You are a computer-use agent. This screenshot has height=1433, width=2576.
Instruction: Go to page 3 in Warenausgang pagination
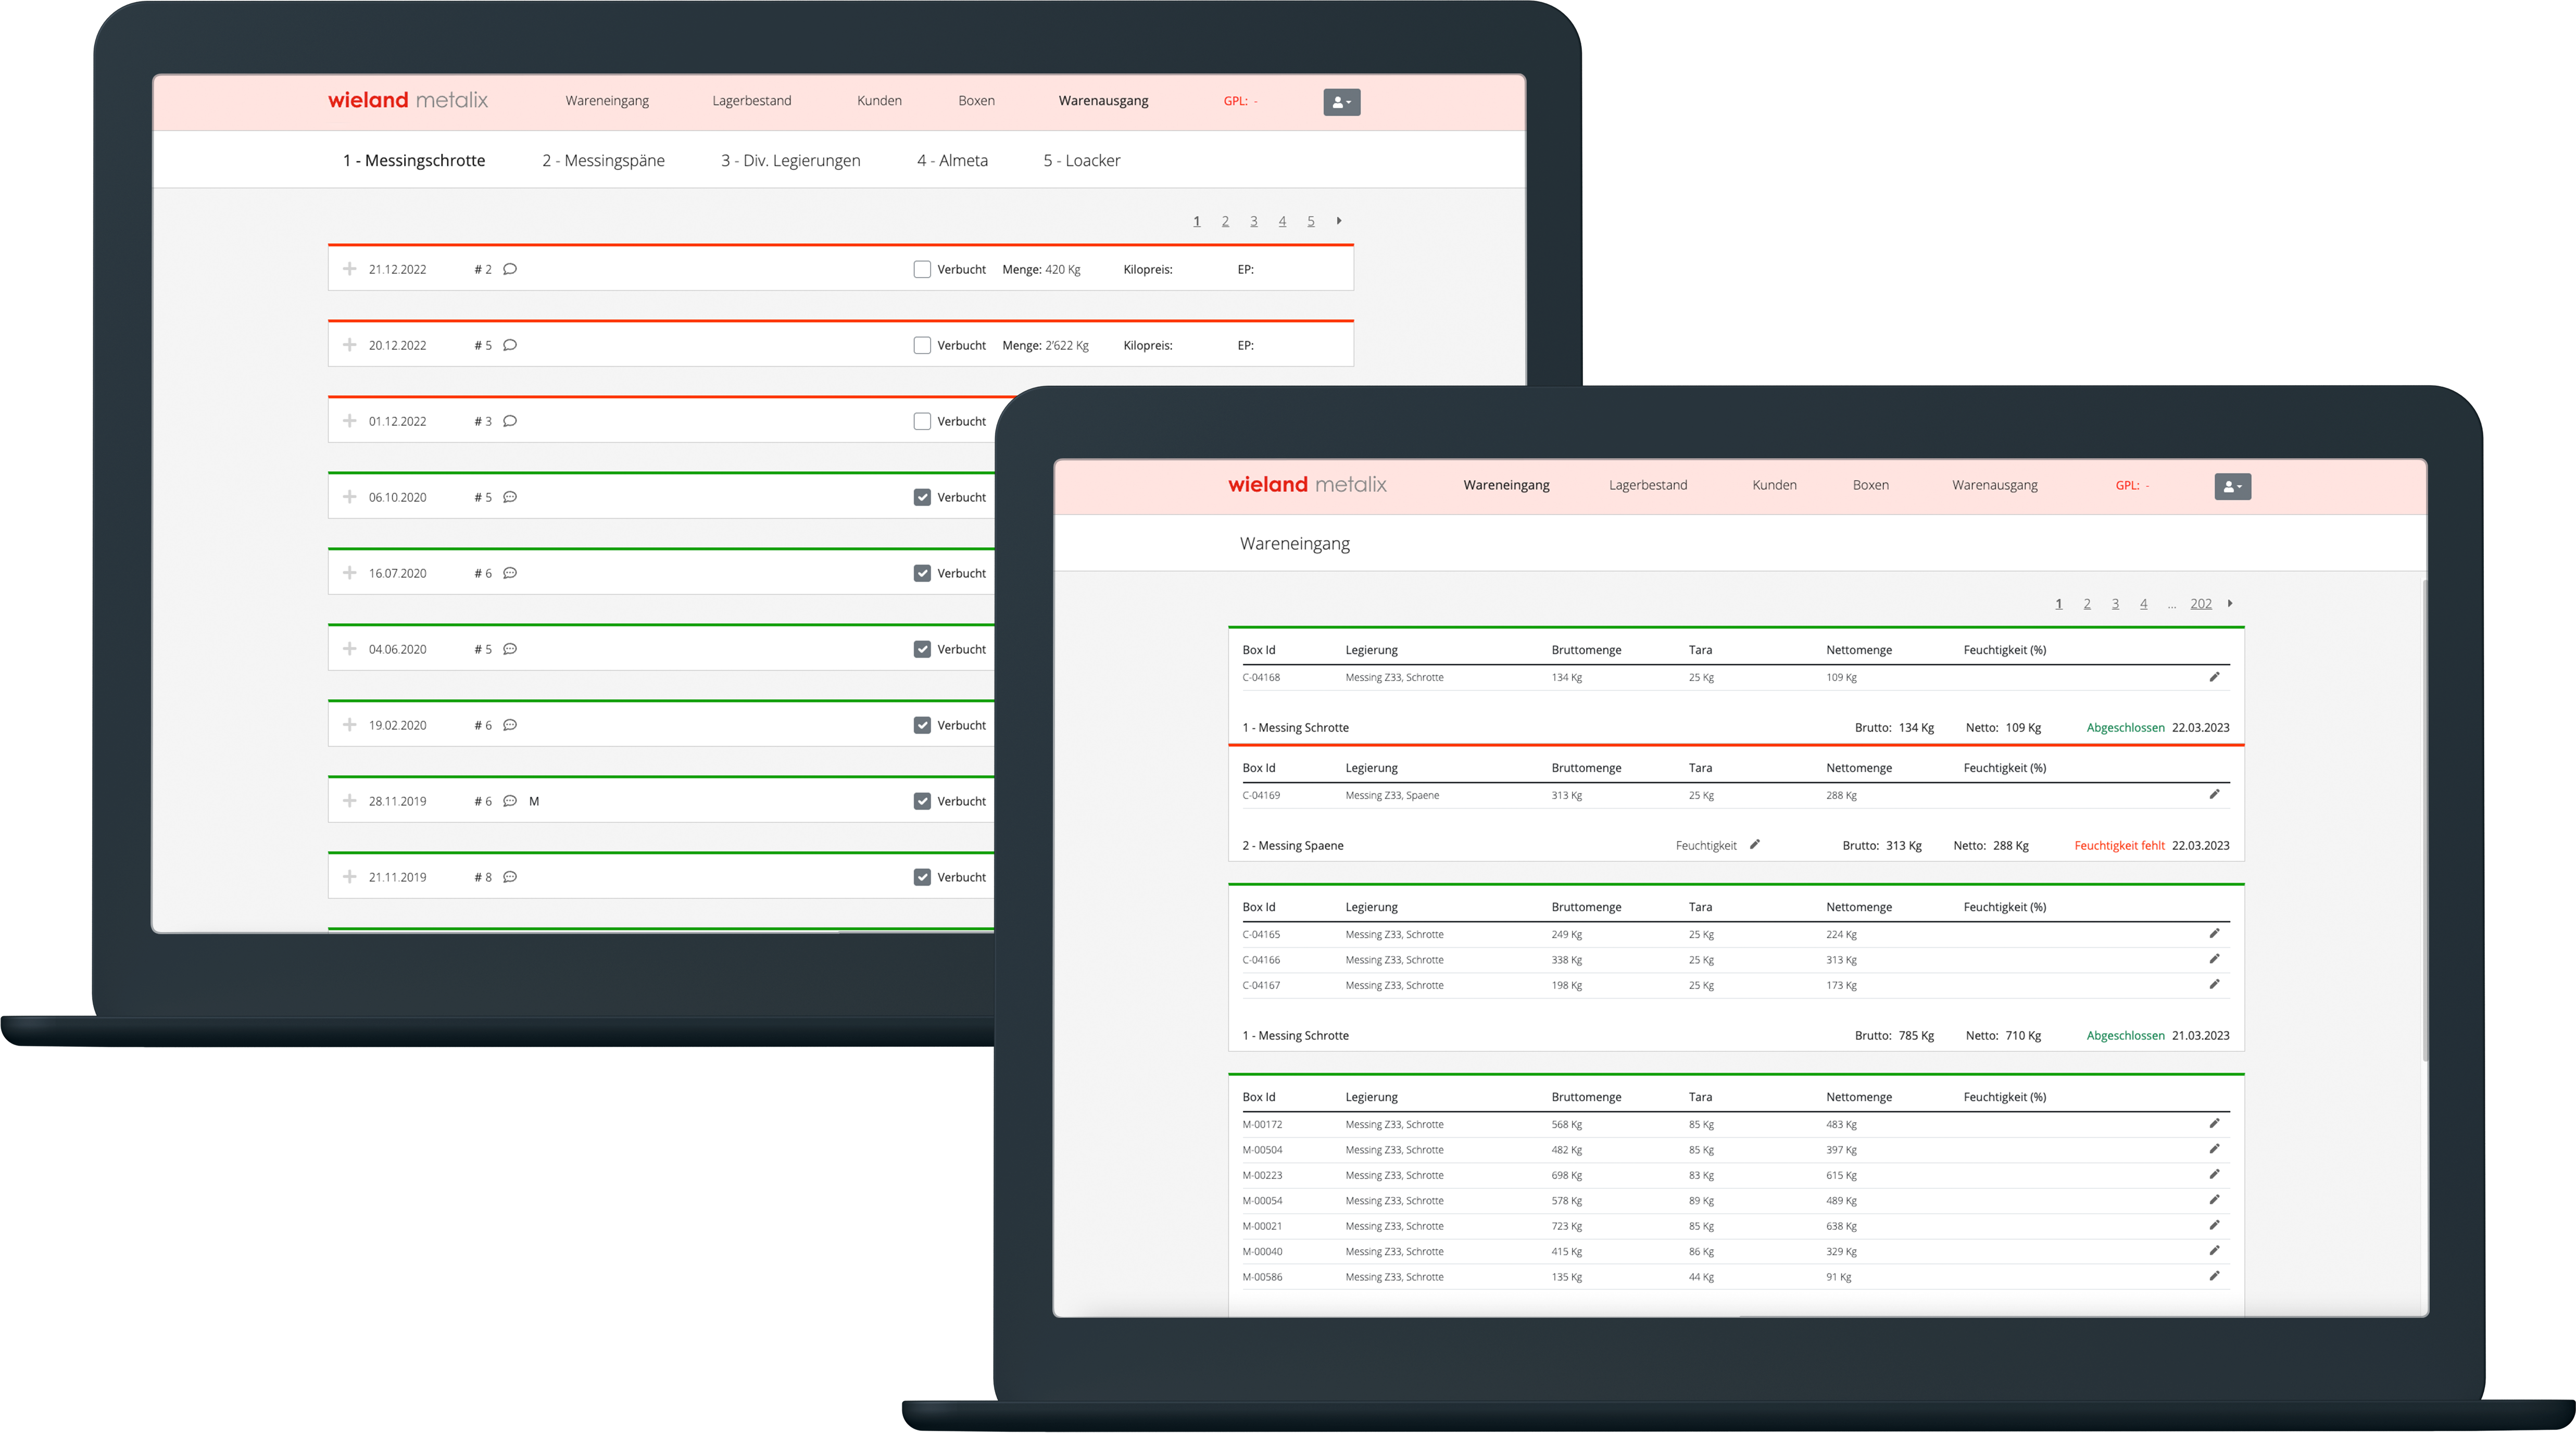[x=1253, y=221]
